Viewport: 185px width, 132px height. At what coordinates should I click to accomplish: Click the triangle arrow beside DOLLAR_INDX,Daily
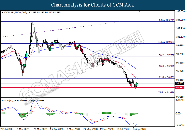[2, 12]
